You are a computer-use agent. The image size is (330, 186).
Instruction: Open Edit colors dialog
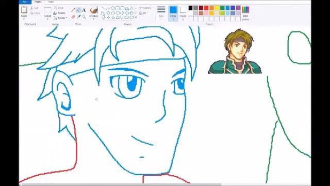click(245, 13)
